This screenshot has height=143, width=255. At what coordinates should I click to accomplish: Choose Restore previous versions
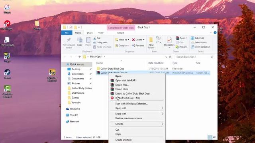pyautogui.click(x=137, y=118)
